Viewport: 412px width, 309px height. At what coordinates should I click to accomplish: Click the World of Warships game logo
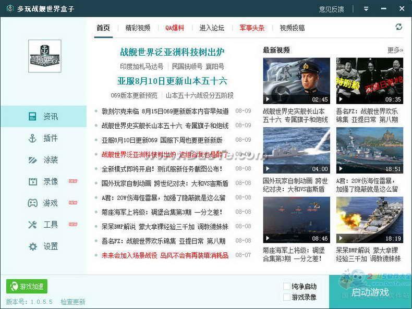[45, 56]
